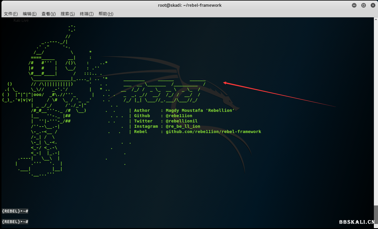
Task: Minimize the terminal window
Action: (354, 5)
